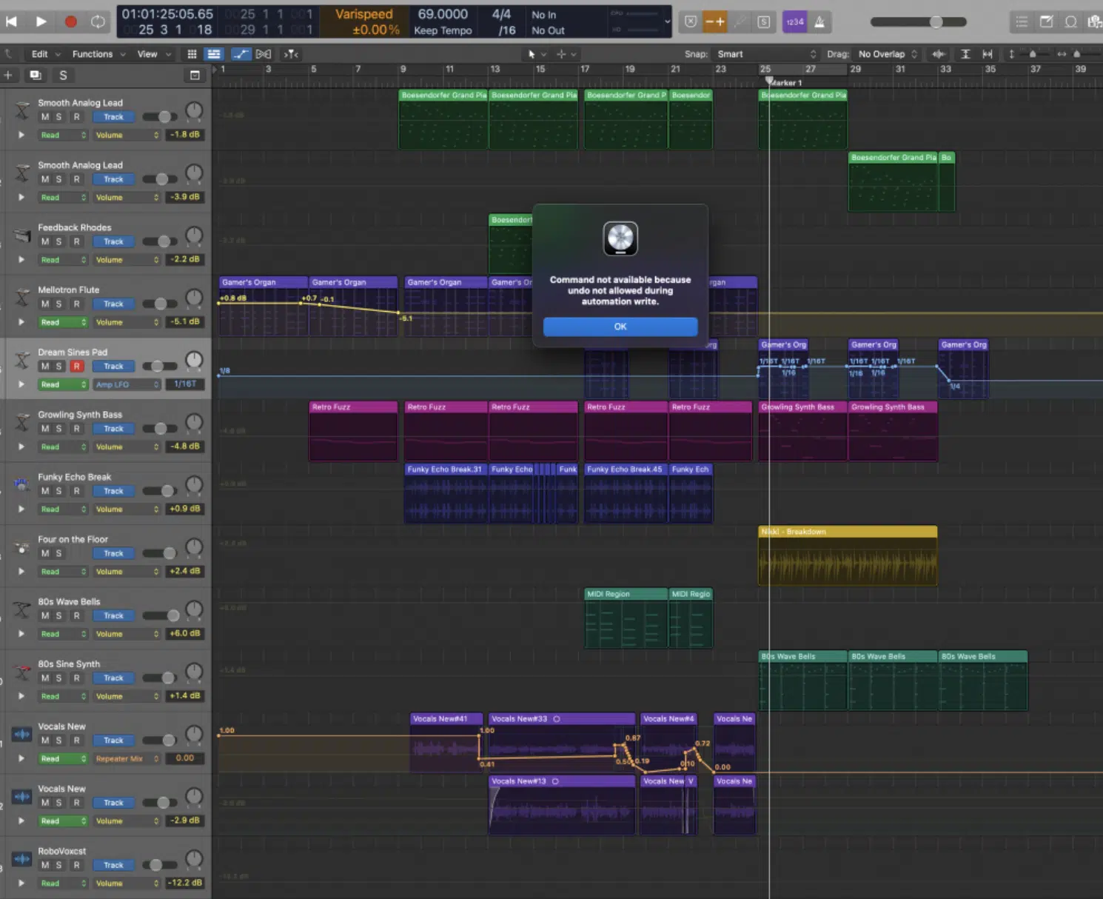
Task: Toggle the Show Flex button
Action: point(264,54)
